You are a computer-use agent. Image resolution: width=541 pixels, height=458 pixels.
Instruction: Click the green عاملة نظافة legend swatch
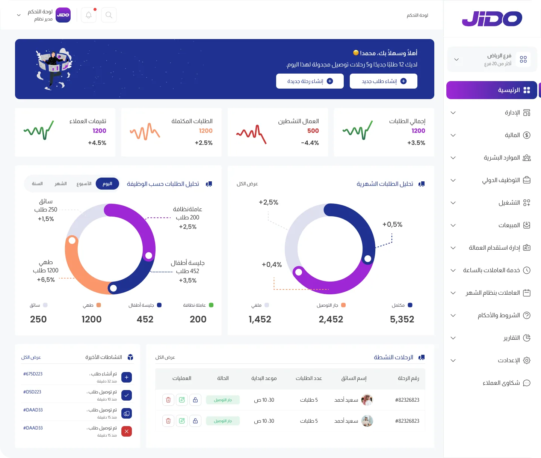pos(211,305)
